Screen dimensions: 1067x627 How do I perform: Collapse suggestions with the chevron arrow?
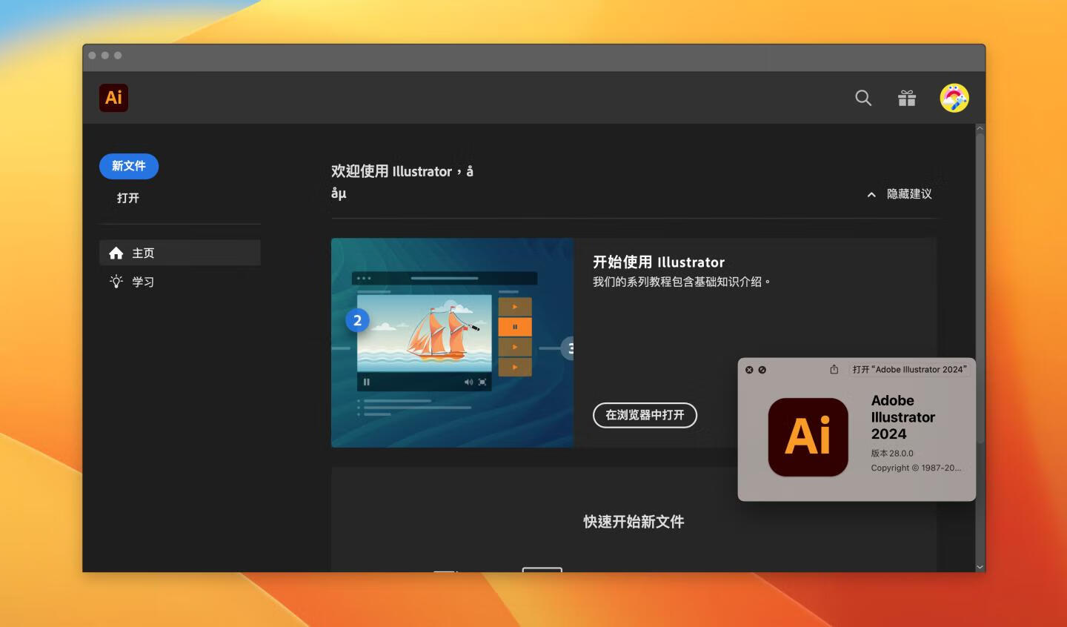[871, 194]
